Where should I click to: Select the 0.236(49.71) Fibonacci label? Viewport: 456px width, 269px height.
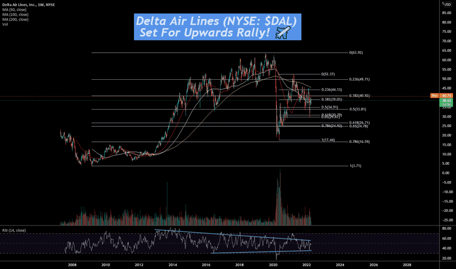pos(360,79)
